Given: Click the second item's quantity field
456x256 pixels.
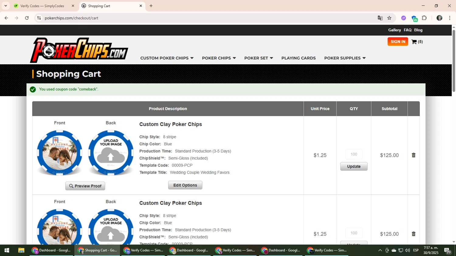Looking at the screenshot, I should (x=354, y=233).
